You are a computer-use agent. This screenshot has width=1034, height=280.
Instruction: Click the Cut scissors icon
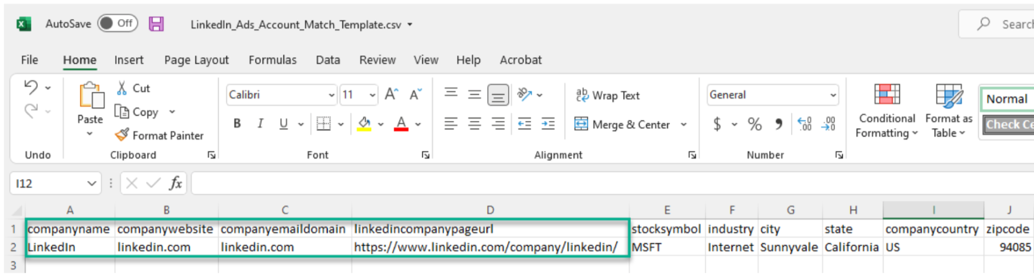[x=122, y=88]
